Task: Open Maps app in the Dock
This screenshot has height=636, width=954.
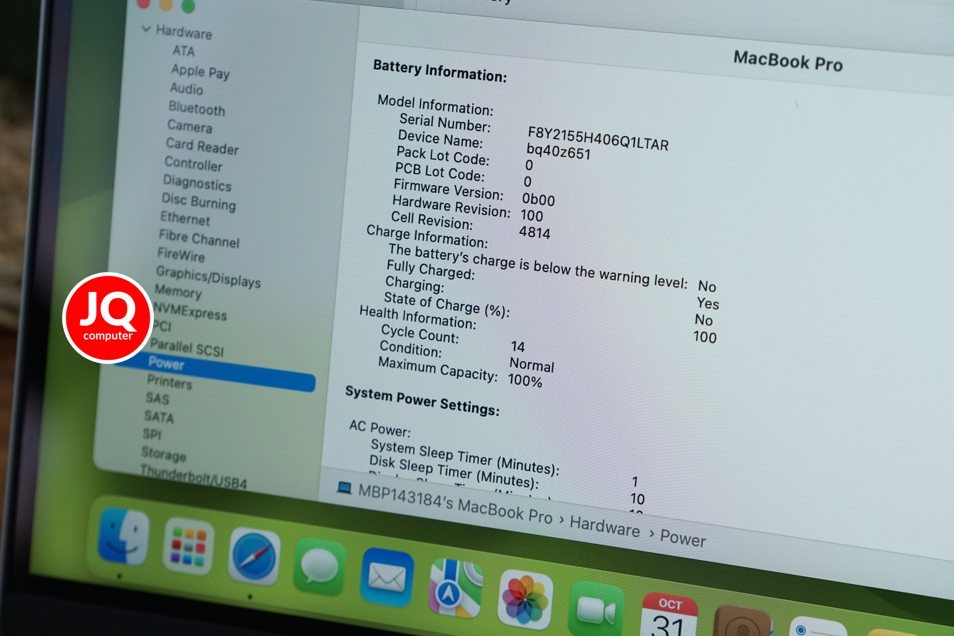Action: point(456,589)
